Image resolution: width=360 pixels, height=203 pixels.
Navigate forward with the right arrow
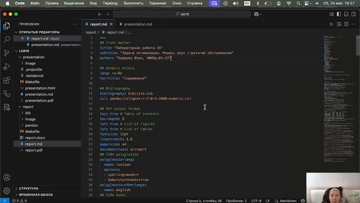107,14
